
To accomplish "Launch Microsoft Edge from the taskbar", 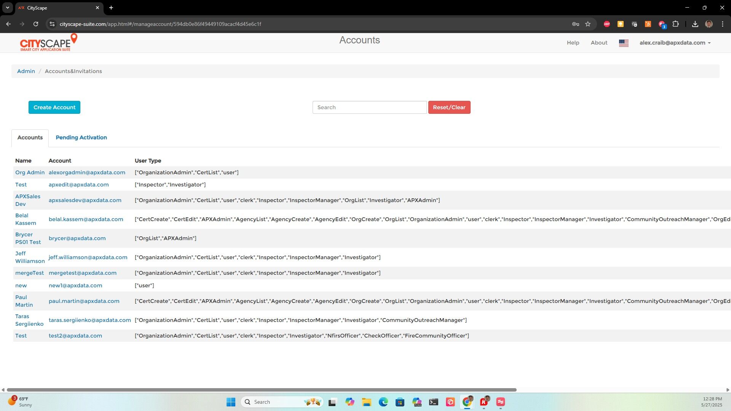I will [x=383, y=402].
